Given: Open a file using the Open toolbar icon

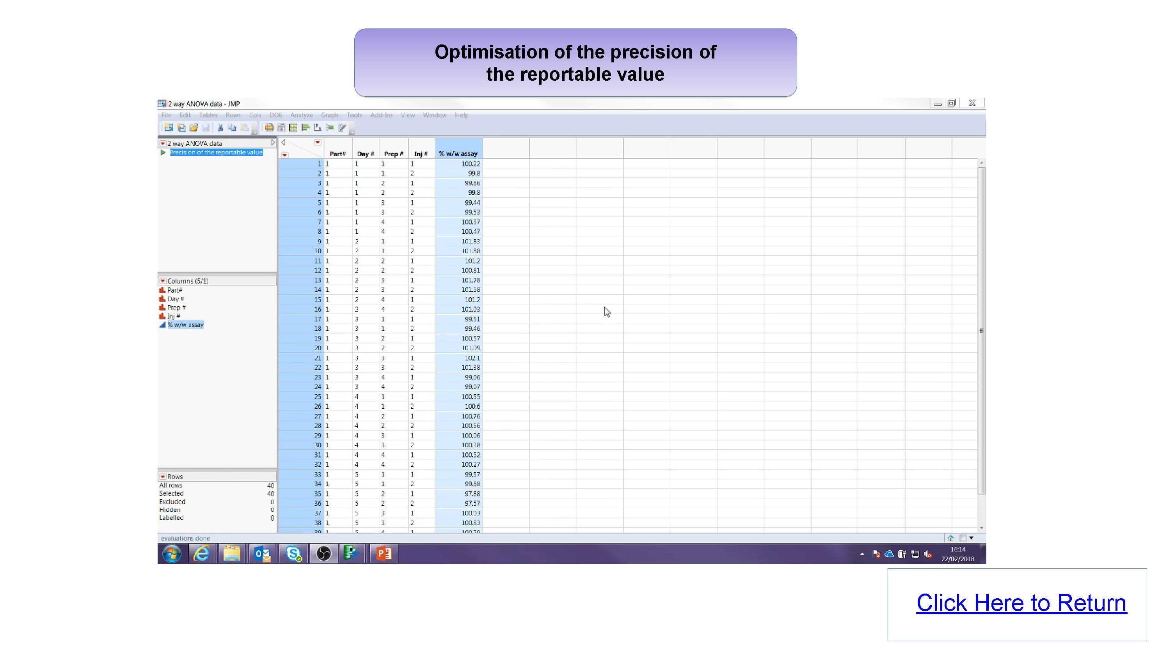Looking at the screenshot, I should coord(193,128).
